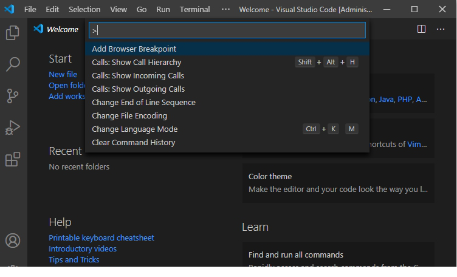The height and width of the screenshot is (277, 457).
Task: Open Tips and Tricks link
Action: [x=74, y=260]
